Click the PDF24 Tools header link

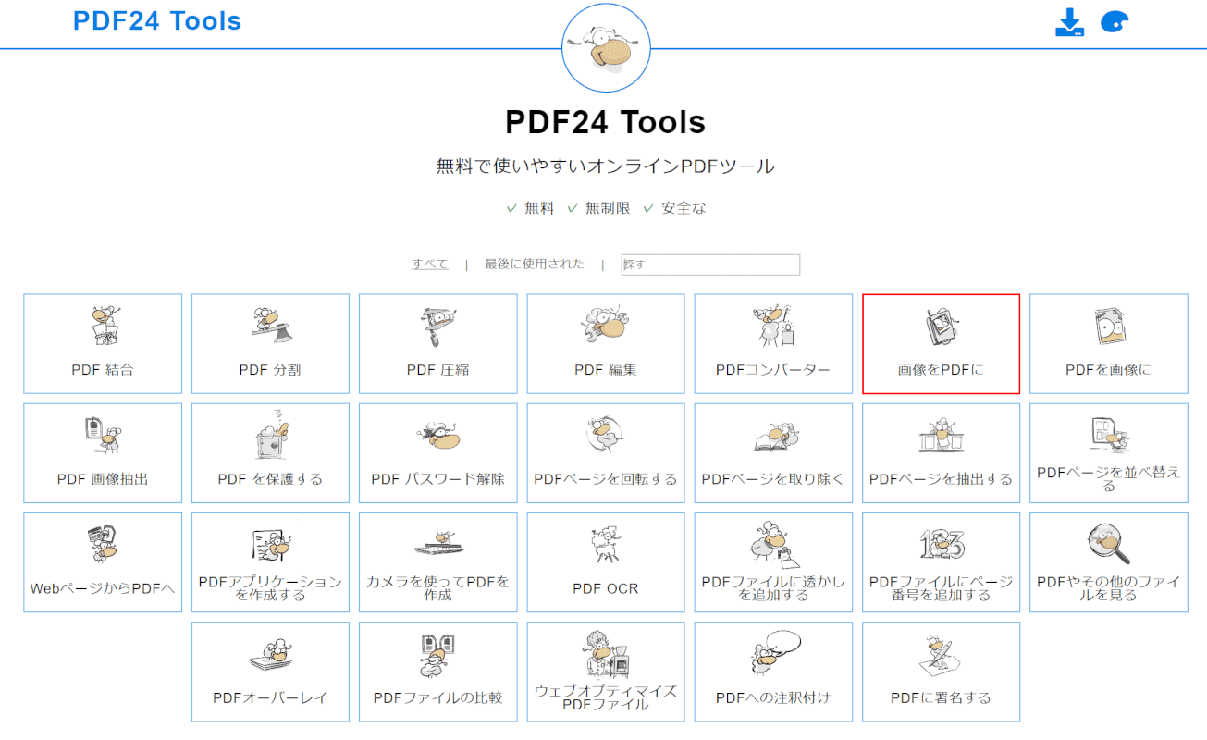click(157, 21)
